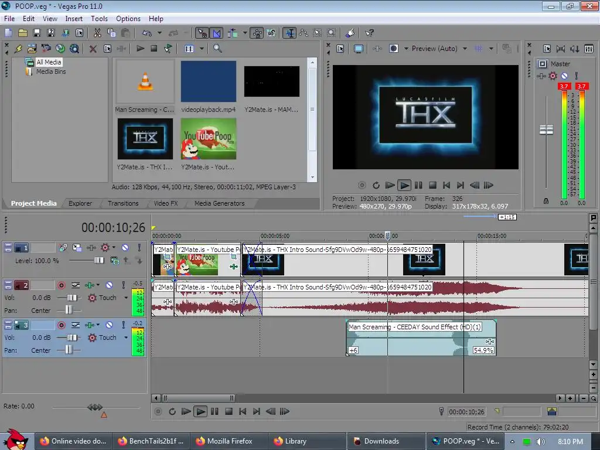The height and width of the screenshot is (450, 600).
Task: Toggle preview on external monitor
Action: pyautogui.click(x=358, y=49)
